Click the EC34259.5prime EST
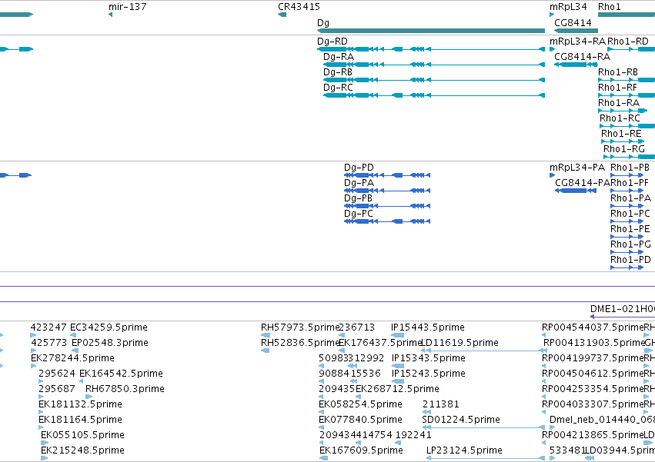 [x=72, y=335]
